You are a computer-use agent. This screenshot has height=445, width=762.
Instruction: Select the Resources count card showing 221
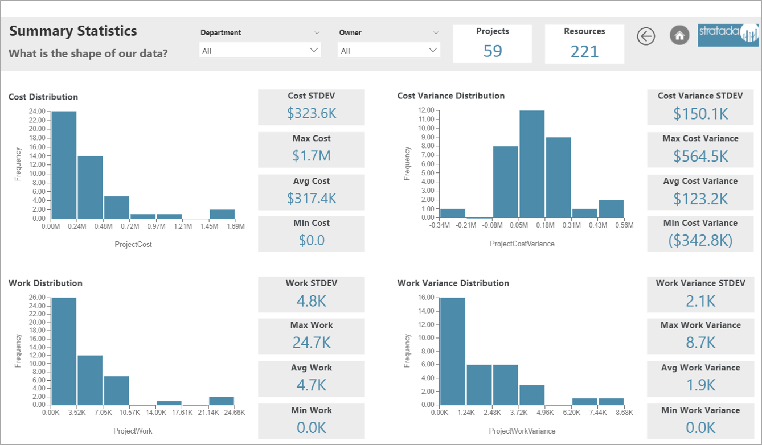pyautogui.click(x=584, y=44)
